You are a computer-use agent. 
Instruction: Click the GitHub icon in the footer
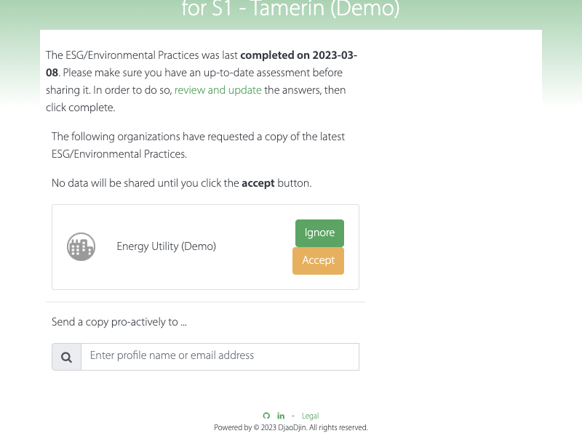click(x=266, y=416)
